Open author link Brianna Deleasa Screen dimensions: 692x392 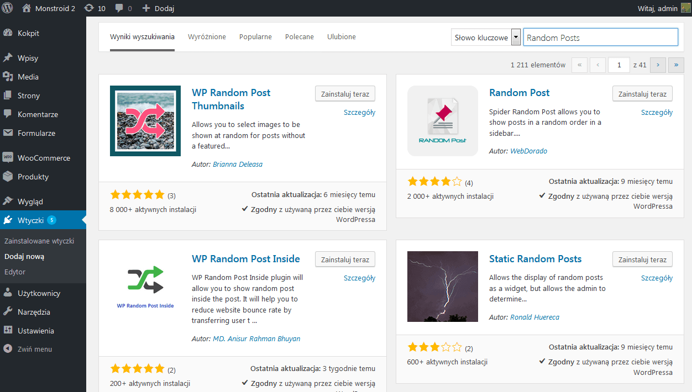point(238,164)
